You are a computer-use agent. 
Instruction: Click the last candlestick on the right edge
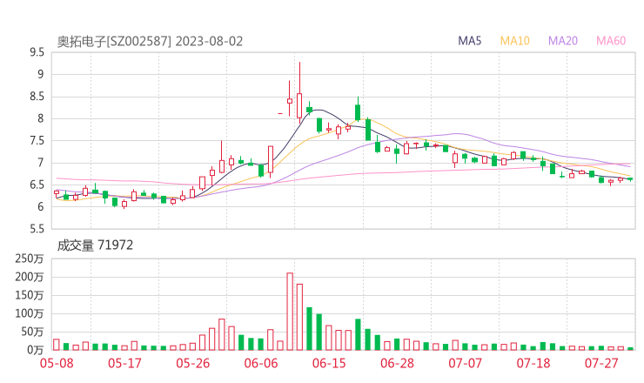click(x=630, y=179)
